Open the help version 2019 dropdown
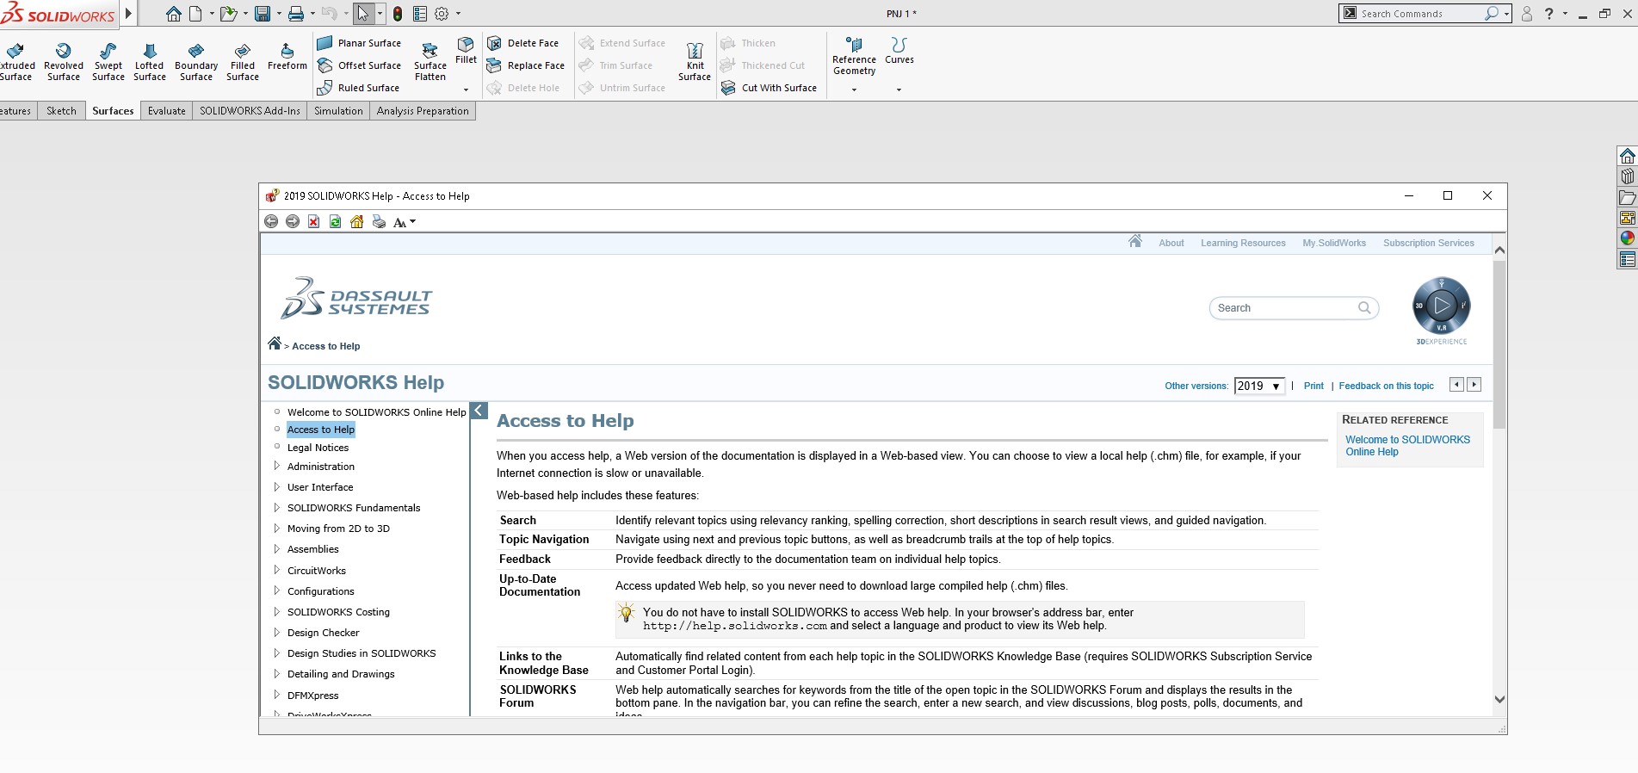 1259,386
